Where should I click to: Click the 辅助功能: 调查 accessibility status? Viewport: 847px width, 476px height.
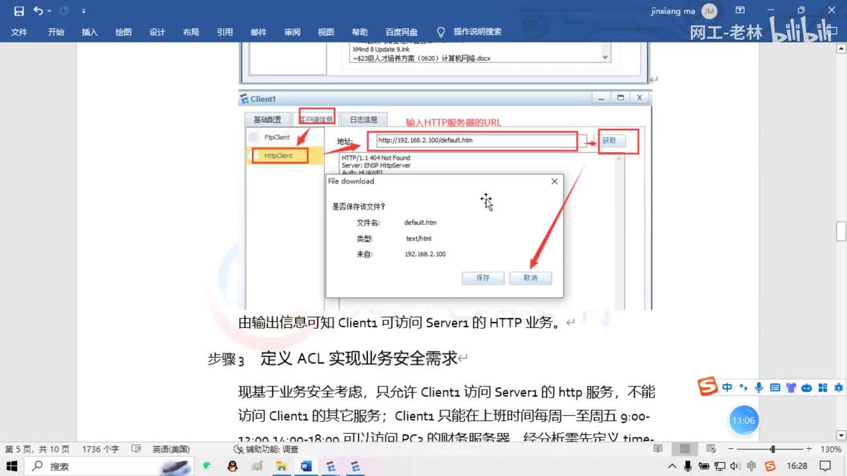point(266,449)
